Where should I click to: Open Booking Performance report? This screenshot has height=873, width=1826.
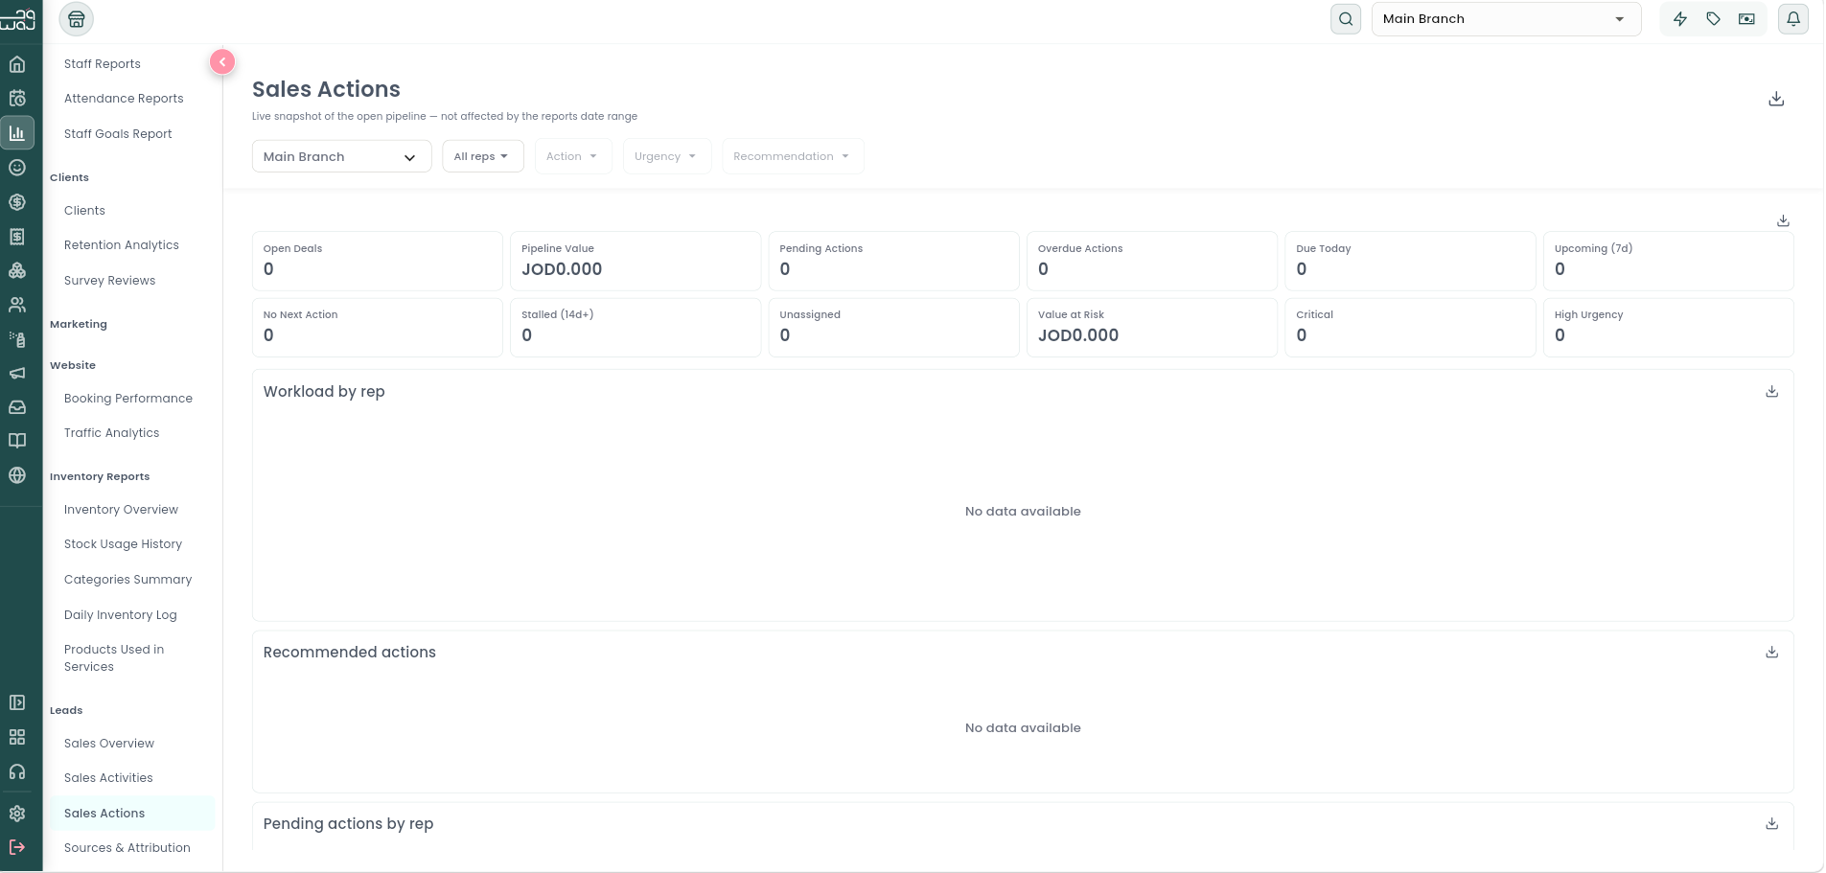pyautogui.click(x=128, y=399)
